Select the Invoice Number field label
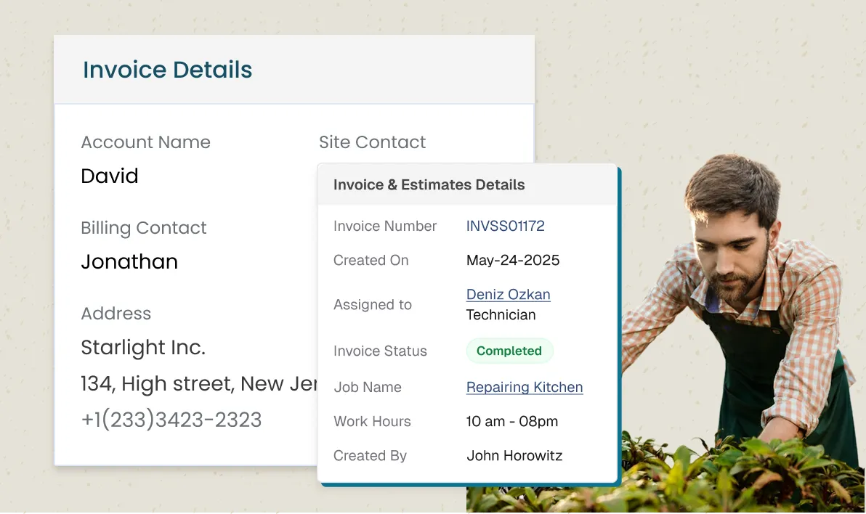The height and width of the screenshot is (514, 866). (384, 226)
